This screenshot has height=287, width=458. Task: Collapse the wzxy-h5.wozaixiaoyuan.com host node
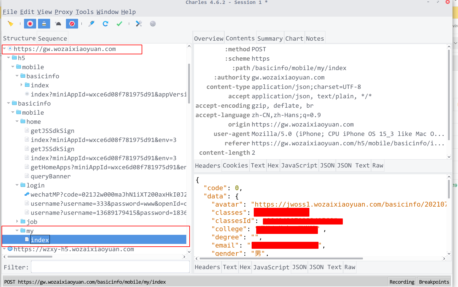(5, 249)
